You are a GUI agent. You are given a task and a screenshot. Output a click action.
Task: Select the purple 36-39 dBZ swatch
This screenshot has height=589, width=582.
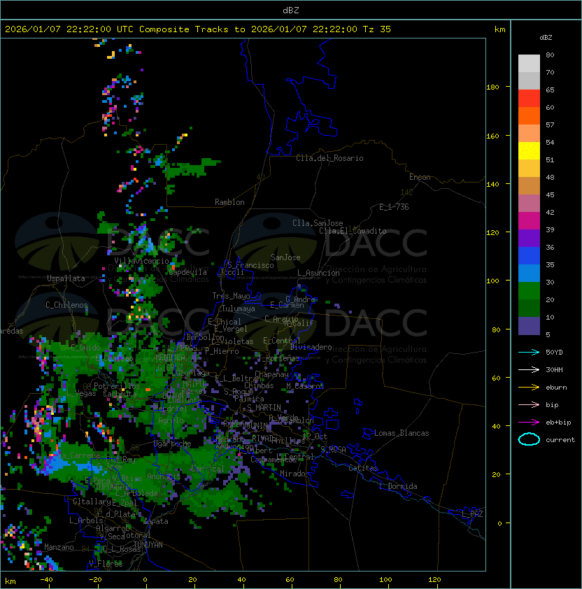click(529, 238)
